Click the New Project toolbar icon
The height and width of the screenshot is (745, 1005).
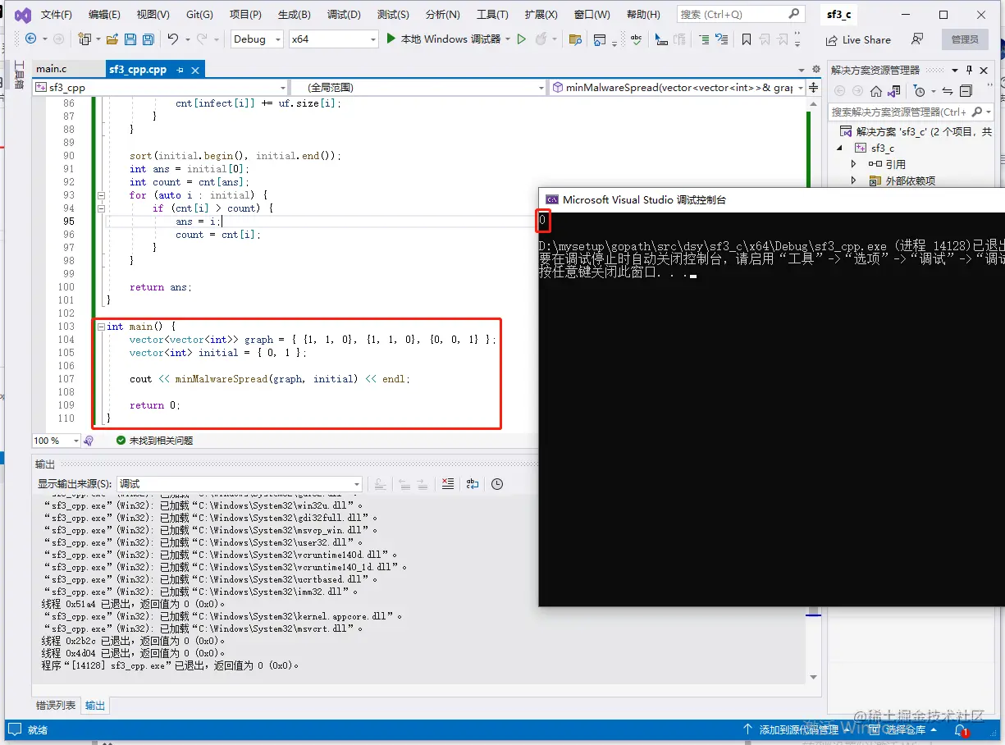85,39
